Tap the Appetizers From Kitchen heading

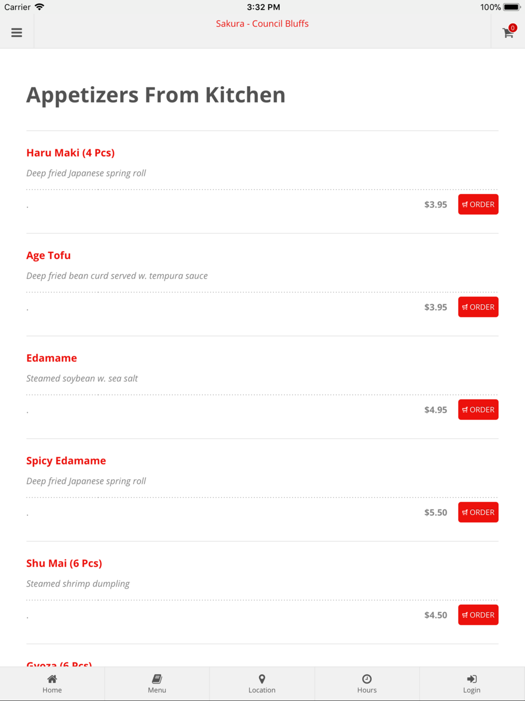156,95
